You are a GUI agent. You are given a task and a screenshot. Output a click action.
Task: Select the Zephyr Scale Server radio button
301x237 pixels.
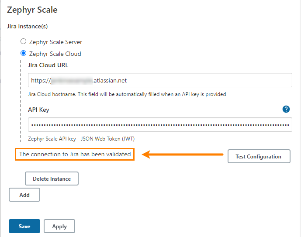[24, 42]
